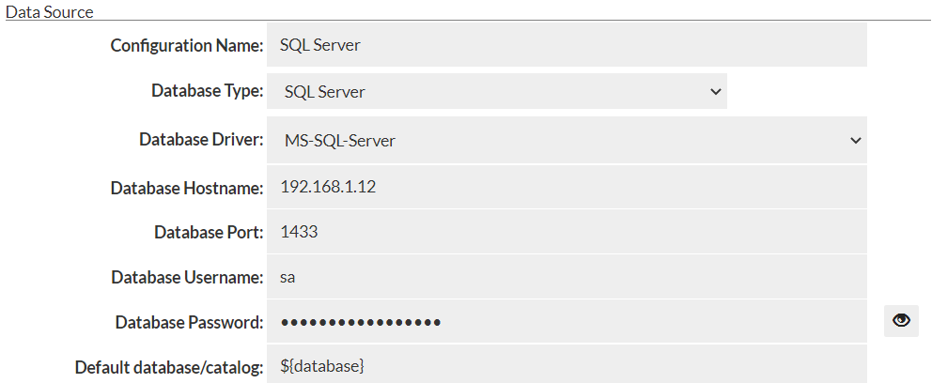Focus the Database Password field

pos(566,322)
